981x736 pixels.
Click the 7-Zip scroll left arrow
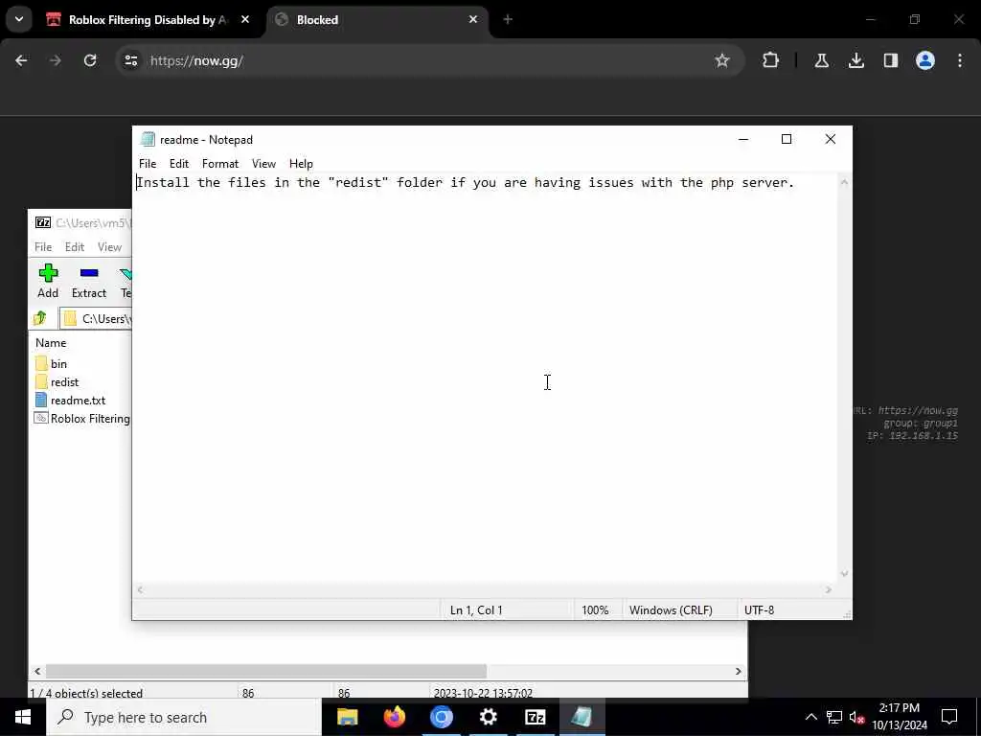pyautogui.click(x=37, y=671)
